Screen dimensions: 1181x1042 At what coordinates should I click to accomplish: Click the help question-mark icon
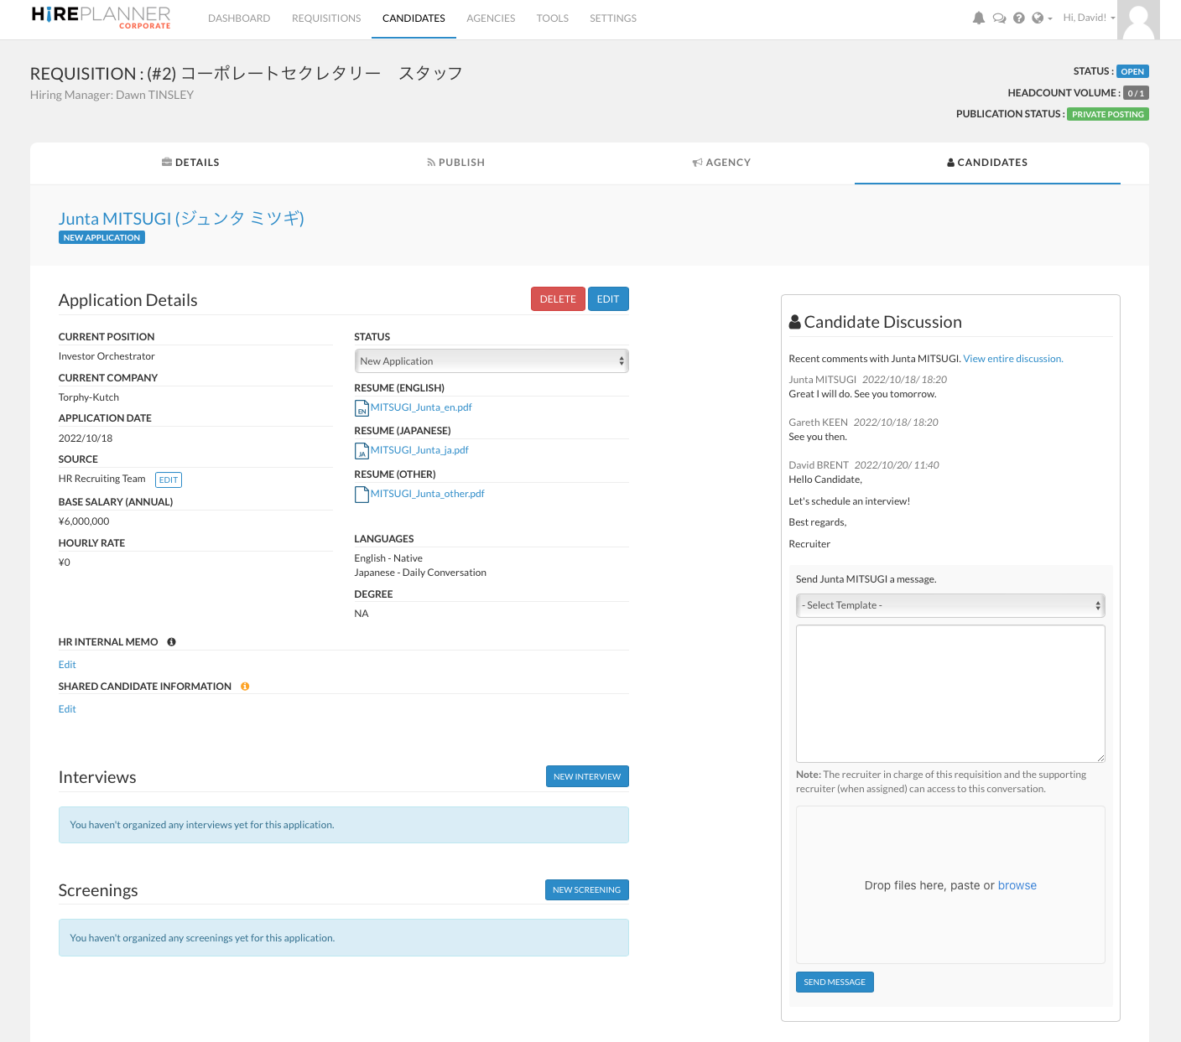(x=1019, y=17)
